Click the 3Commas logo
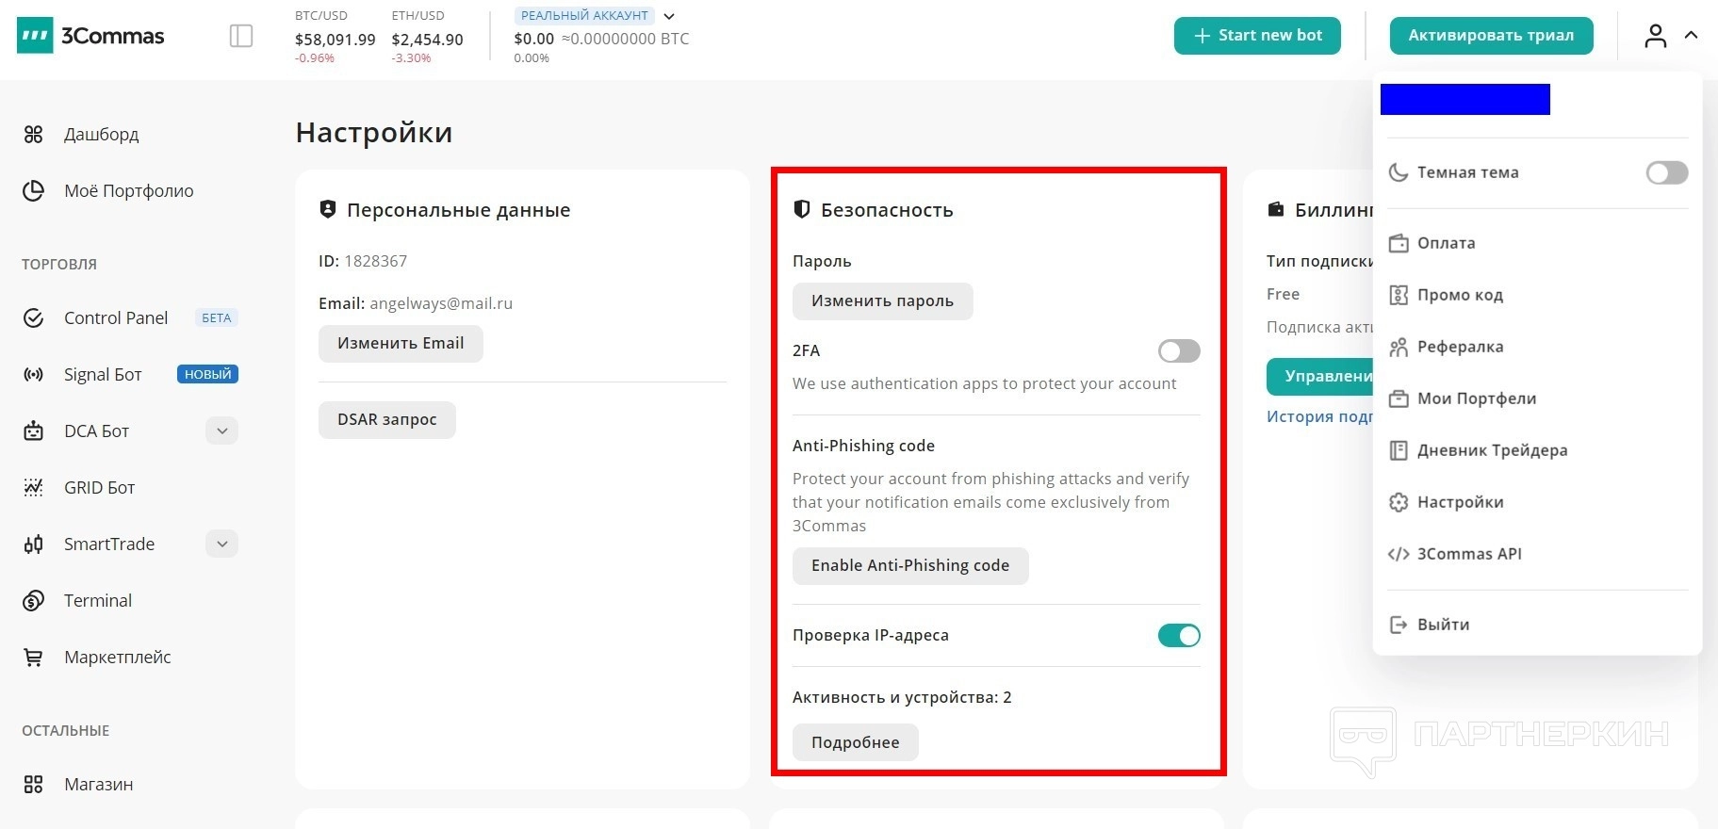Viewport: 1718px width, 829px height. pos(91,37)
